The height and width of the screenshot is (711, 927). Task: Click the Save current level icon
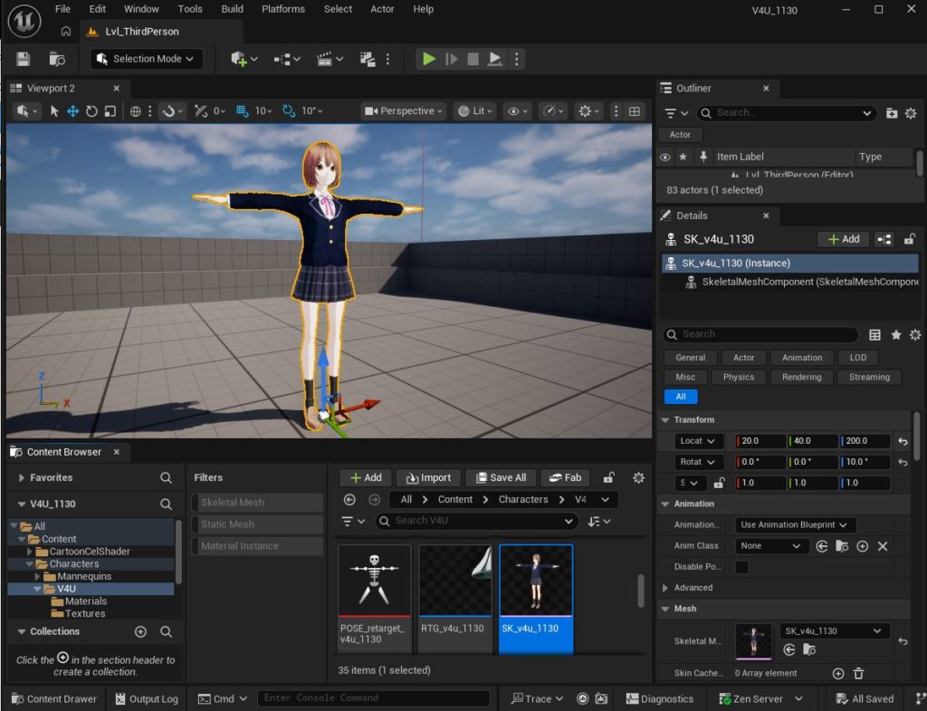click(x=24, y=59)
